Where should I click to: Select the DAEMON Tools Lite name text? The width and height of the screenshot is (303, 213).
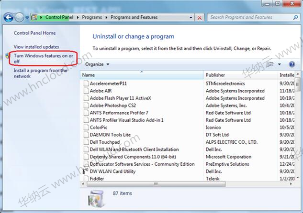110,135
